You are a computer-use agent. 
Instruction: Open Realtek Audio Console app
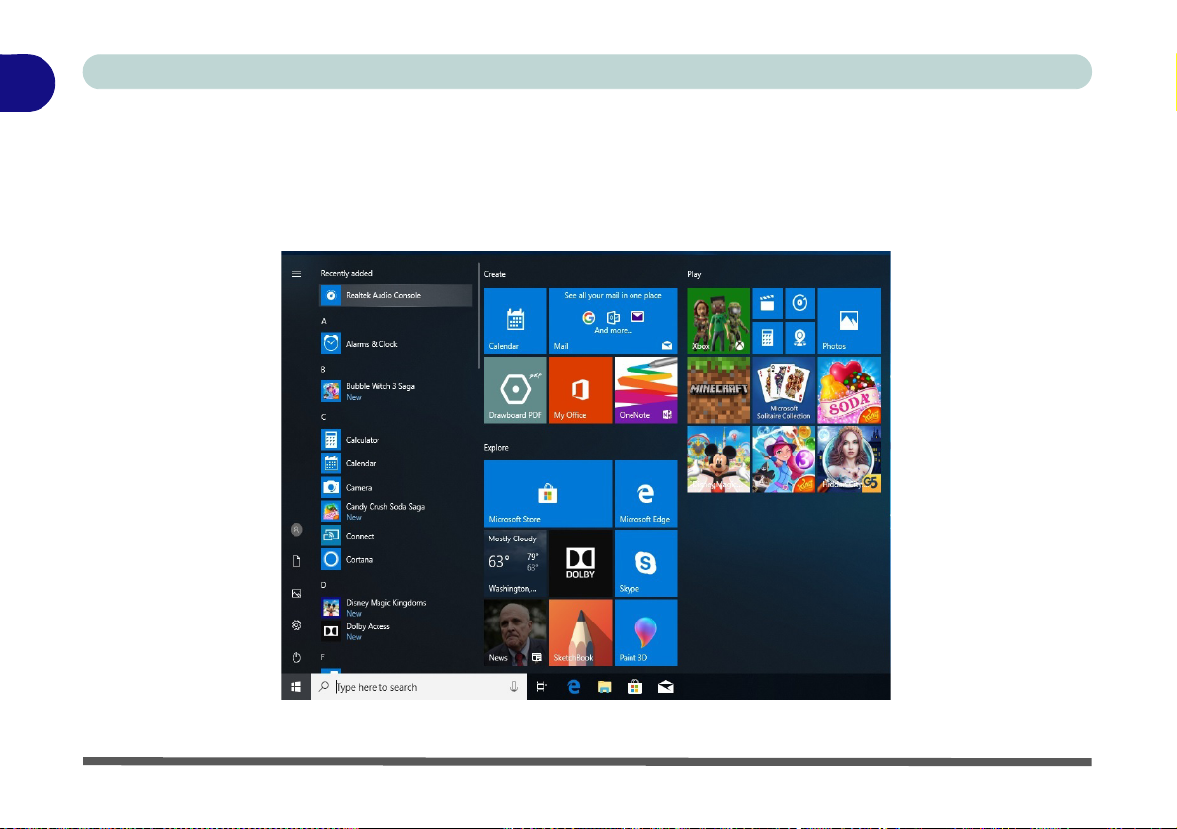pyautogui.click(x=396, y=295)
